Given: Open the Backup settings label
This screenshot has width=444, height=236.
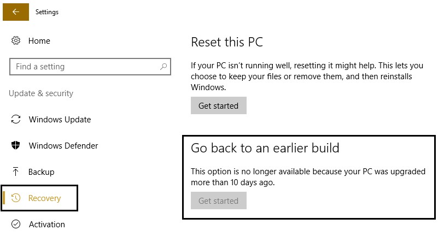Looking at the screenshot, I should pyautogui.click(x=42, y=172).
